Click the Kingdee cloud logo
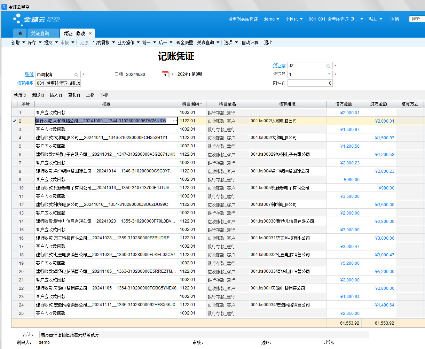 point(36,20)
